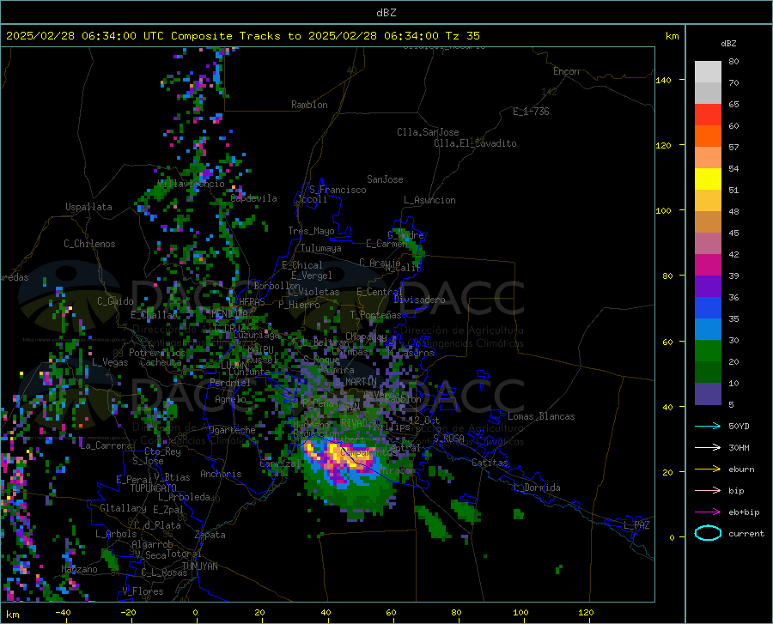The width and height of the screenshot is (773, 624).
Task: Click the TUPUNGATO label
Action: [x=154, y=488]
